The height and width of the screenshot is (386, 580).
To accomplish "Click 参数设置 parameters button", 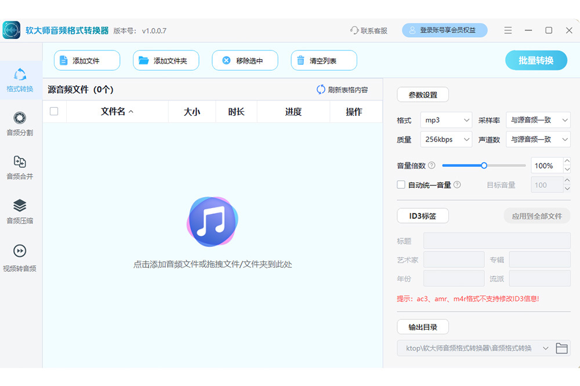I will point(423,94).
